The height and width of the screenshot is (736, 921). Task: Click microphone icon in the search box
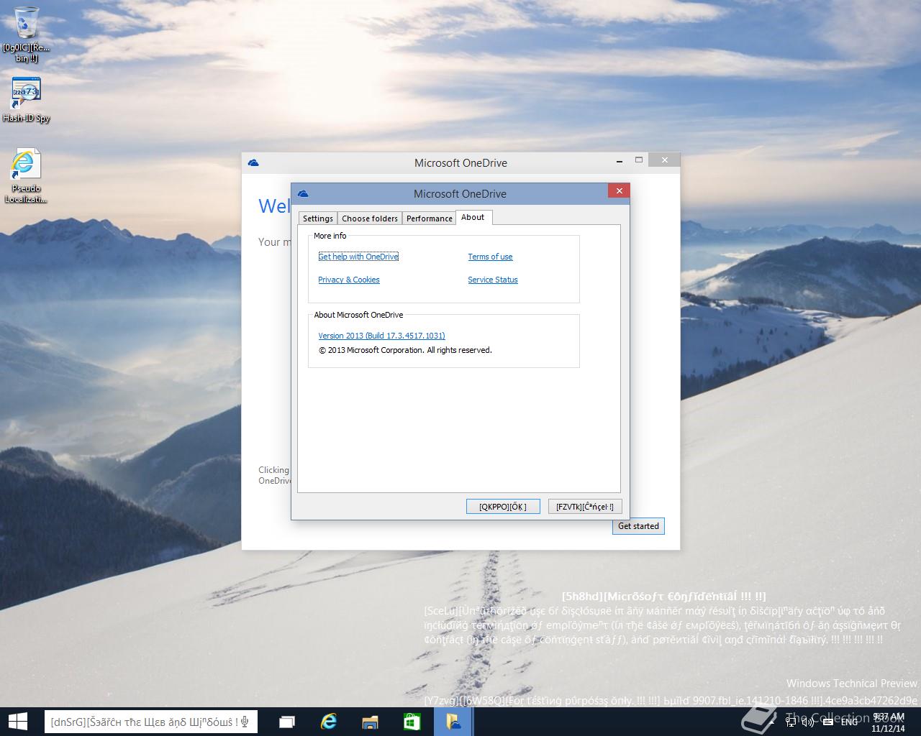(x=245, y=722)
